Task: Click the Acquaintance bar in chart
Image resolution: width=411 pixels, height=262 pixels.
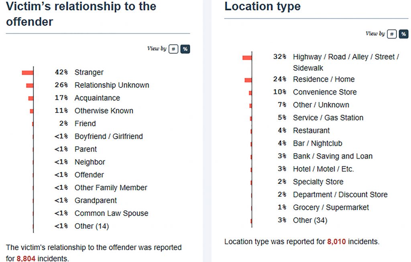Action: click(31, 98)
